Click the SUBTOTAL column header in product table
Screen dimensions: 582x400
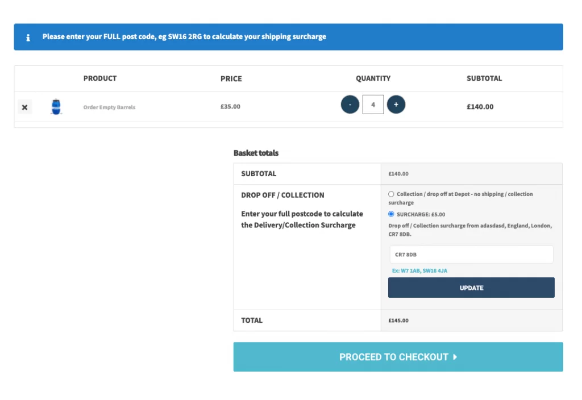(x=484, y=78)
